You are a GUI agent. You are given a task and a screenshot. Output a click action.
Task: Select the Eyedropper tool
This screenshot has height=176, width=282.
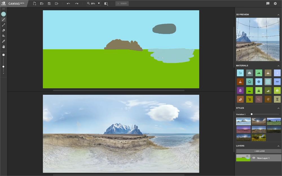3,41
